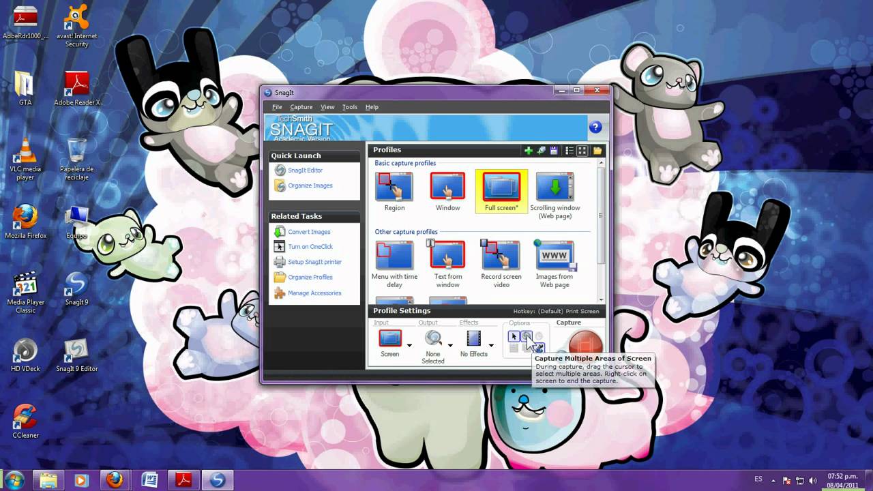The height and width of the screenshot is (491, 873).
Task: Select the Record screen video profile
Action: (501, 264)
